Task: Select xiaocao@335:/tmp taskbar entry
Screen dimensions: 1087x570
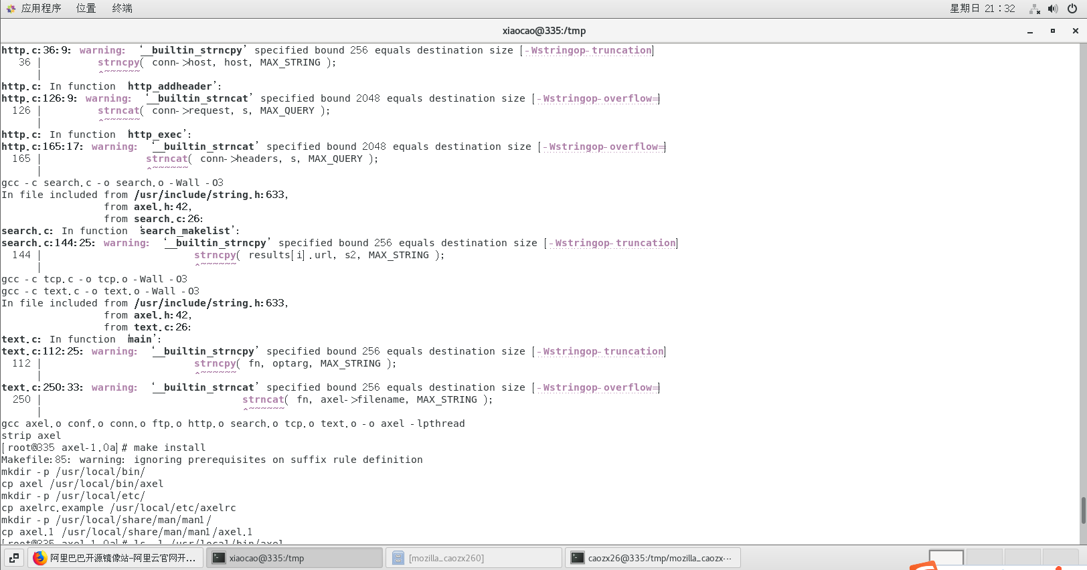Action: pyautogui.click(x=295, y=557)
